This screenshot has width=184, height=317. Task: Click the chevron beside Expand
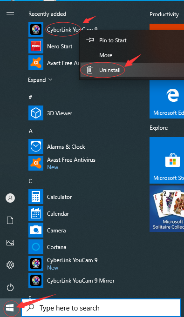click(50, 79)
